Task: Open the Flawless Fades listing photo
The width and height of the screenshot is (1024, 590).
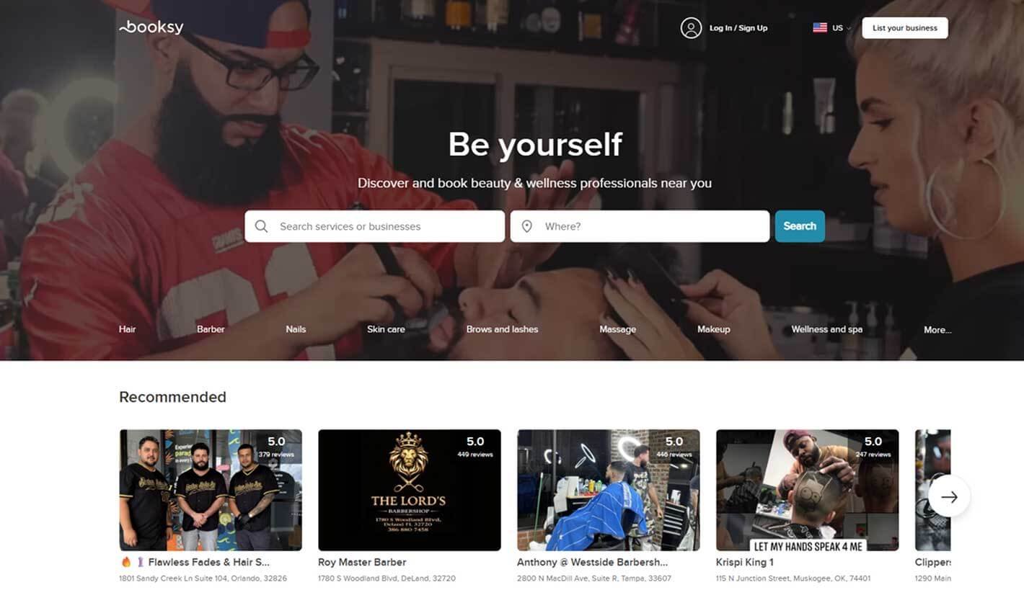Action: [211, 490]
